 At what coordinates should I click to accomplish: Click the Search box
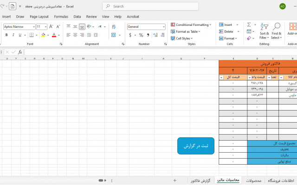point(150,6)
